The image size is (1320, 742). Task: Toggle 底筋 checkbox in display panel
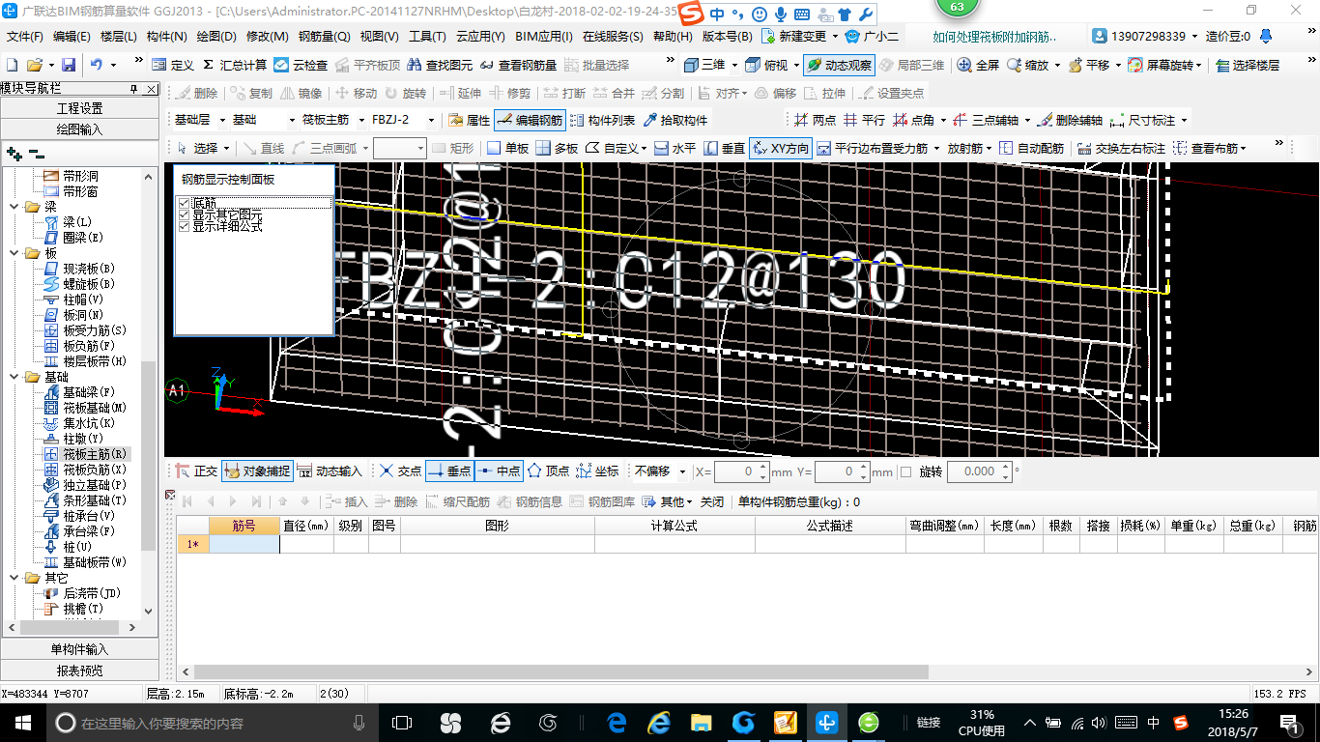(184, 203)
